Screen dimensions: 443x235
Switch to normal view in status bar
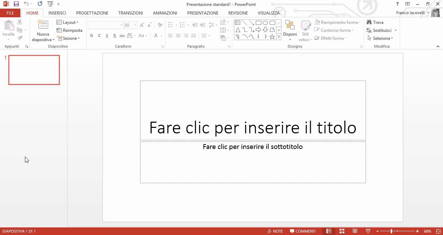pyautogui.click(x=329, y=231)
